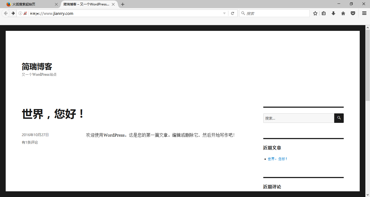Click the 搜索... field in blog sidebar
Image resolution: width=370 pixels, height=197 pixels.
(298, 118)
